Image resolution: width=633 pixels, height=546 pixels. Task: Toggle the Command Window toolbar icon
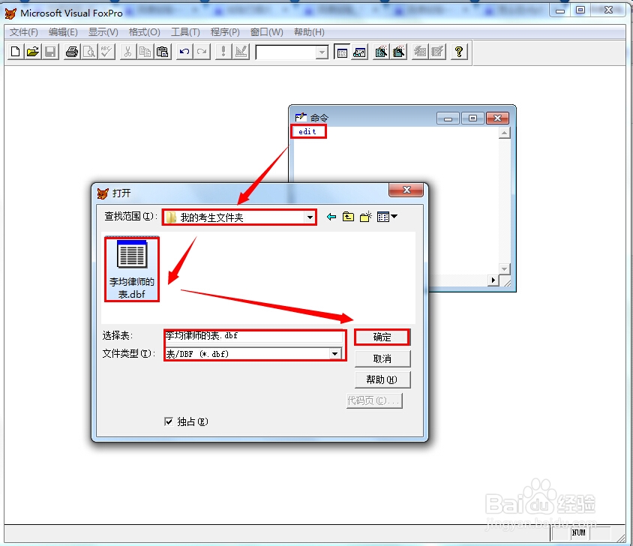click(342, 52)
